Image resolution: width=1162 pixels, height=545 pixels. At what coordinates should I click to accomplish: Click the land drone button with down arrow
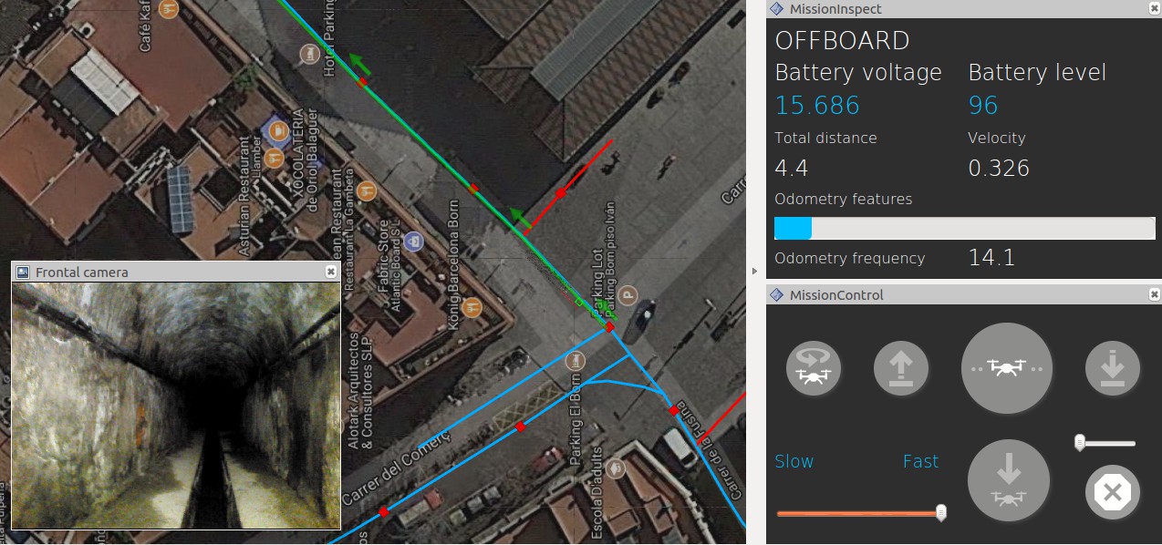tap(1008, 480)
